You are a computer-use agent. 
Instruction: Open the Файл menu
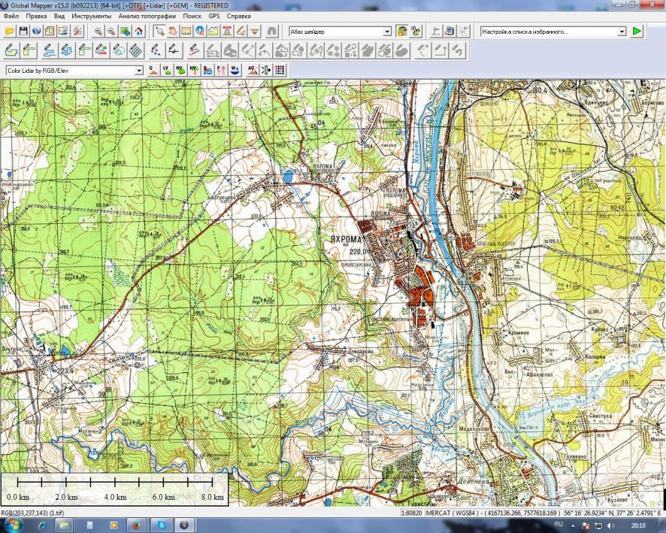11,16
